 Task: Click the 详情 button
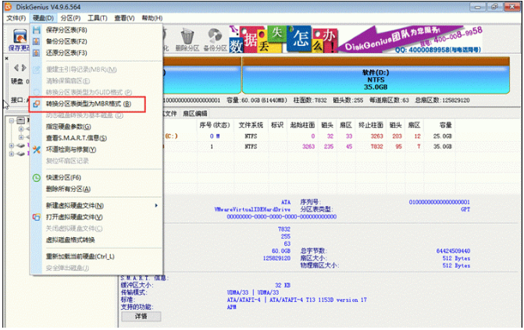(x=141, y=317)
